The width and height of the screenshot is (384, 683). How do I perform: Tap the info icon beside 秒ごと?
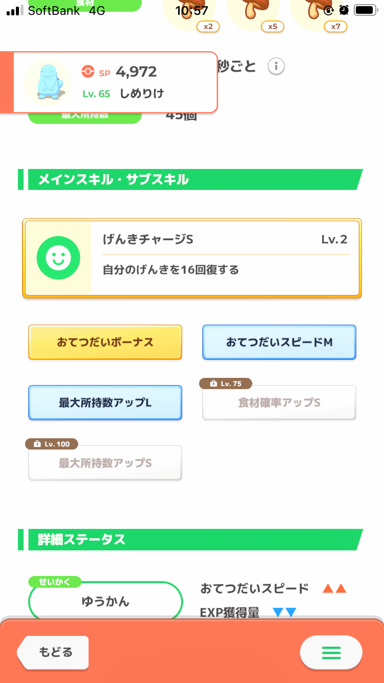pyautogui.click(x=276, y=67)
